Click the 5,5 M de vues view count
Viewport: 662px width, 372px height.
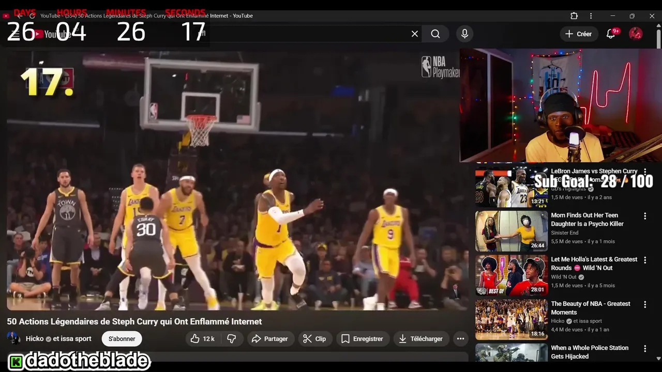point(568,241)
